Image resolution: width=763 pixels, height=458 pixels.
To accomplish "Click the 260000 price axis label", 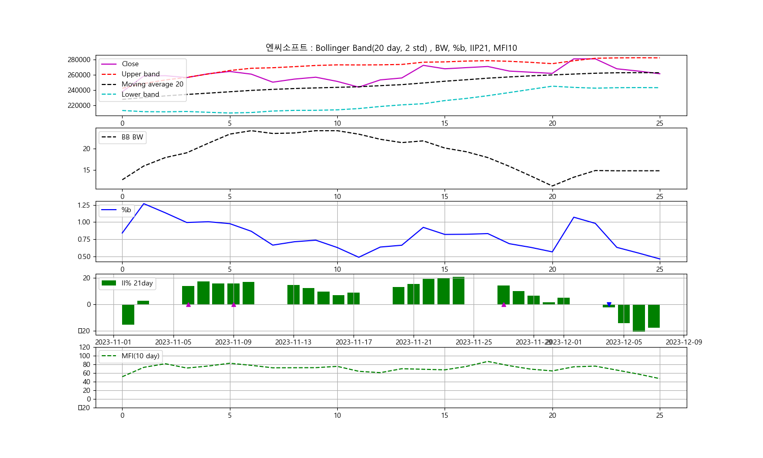I will [x=79, y=75].
